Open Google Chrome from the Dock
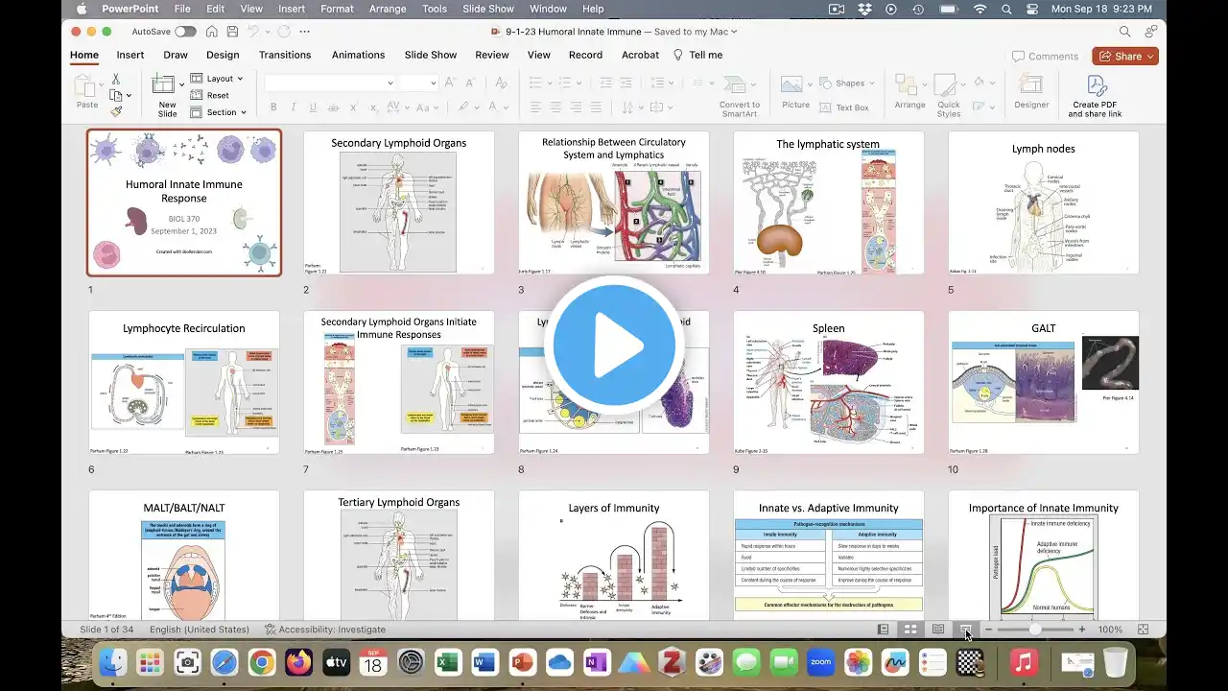Viewport: 1228px width, 691px height. click(261, 661)
